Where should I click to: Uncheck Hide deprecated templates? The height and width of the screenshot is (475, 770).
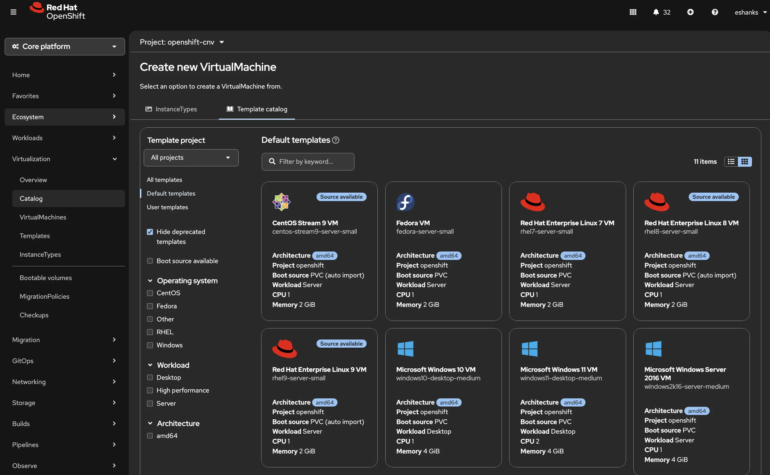tap(150, 232)
